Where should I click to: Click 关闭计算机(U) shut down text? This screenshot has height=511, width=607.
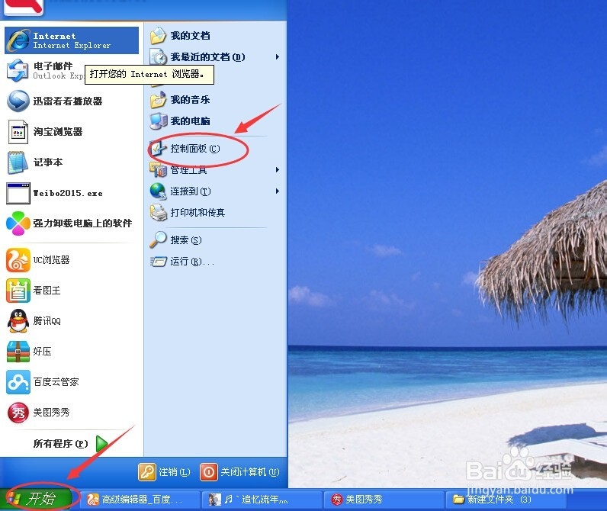249,472
